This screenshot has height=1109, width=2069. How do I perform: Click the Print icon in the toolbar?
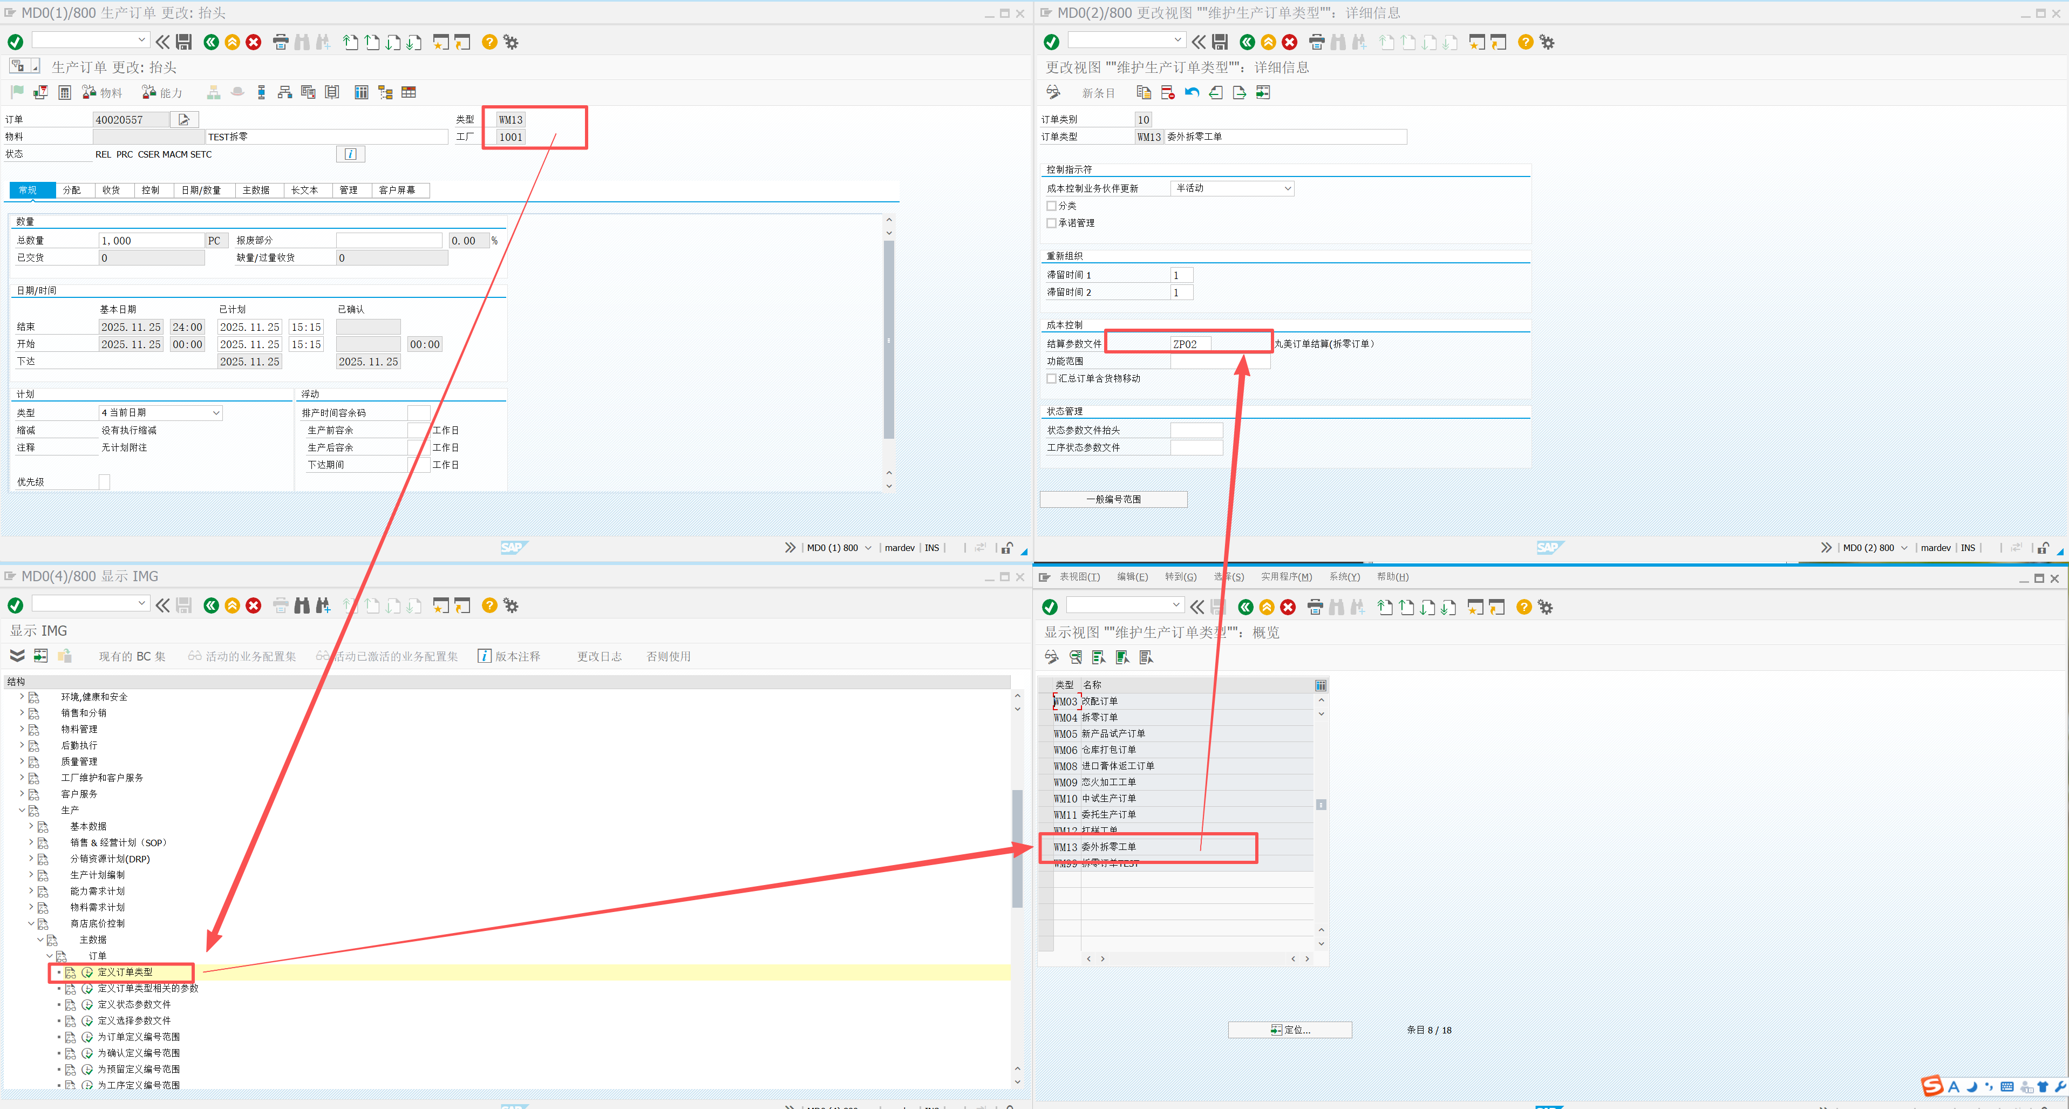click(280, 42)
